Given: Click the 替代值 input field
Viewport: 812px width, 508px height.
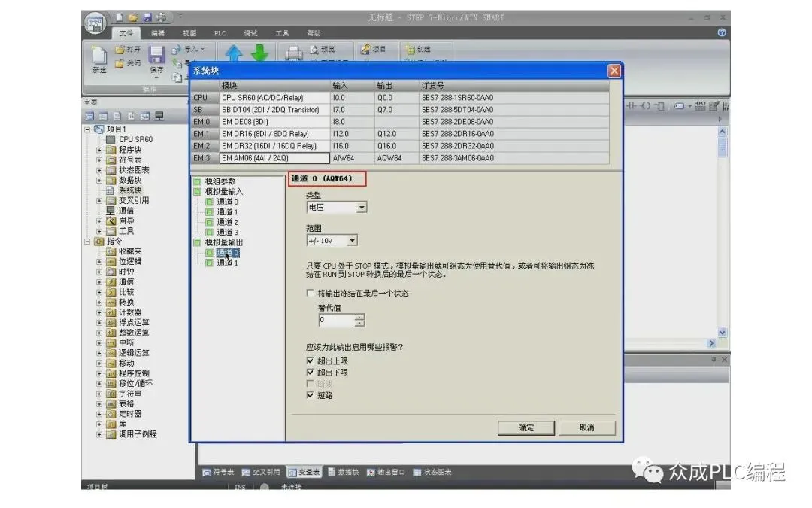Looking at the screenshot, I should click(337, 321).
